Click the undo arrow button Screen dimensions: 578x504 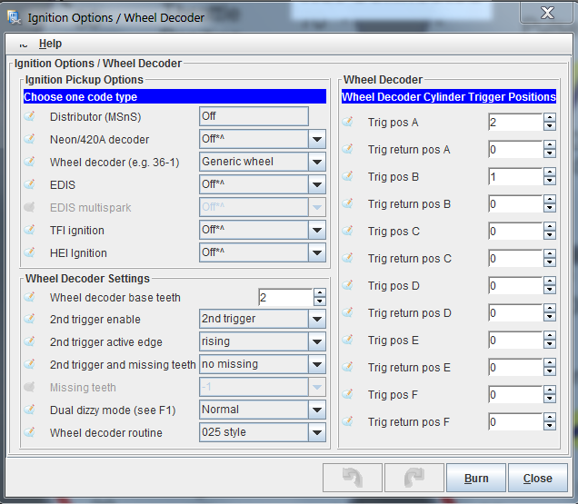pyautogui.click(x=352, y=479)
